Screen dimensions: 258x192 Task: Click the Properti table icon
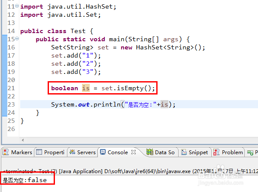click(x=39, y=152)
